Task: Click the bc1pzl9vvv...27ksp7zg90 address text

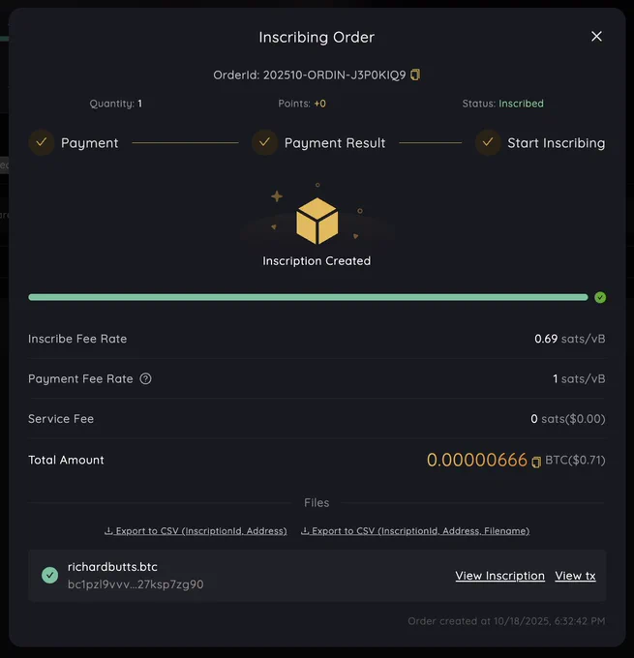Action: [136, 584]
